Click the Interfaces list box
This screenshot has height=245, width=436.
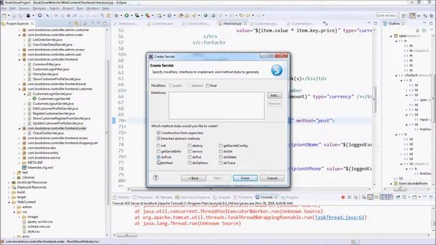click(x=217, y=105)
